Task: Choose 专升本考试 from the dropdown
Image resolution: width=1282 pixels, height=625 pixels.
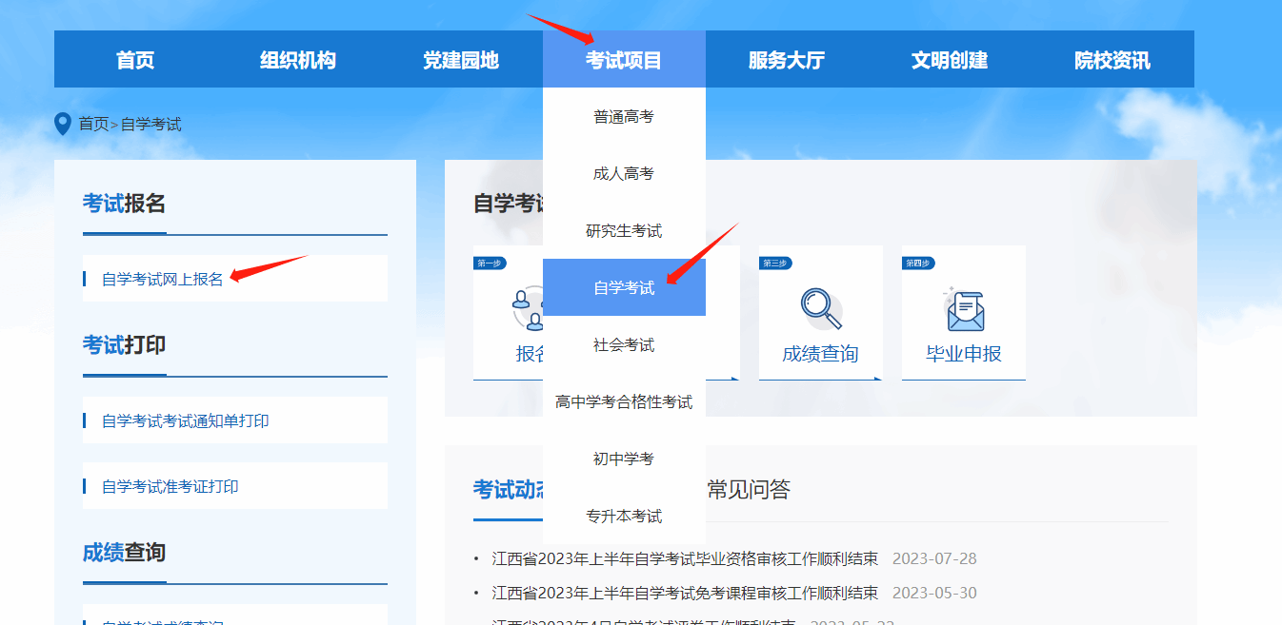Action: coord(624,516)
